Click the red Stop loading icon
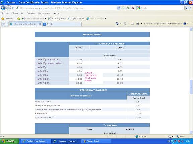This screenshot has height=144, width=193. pos(133,8)
